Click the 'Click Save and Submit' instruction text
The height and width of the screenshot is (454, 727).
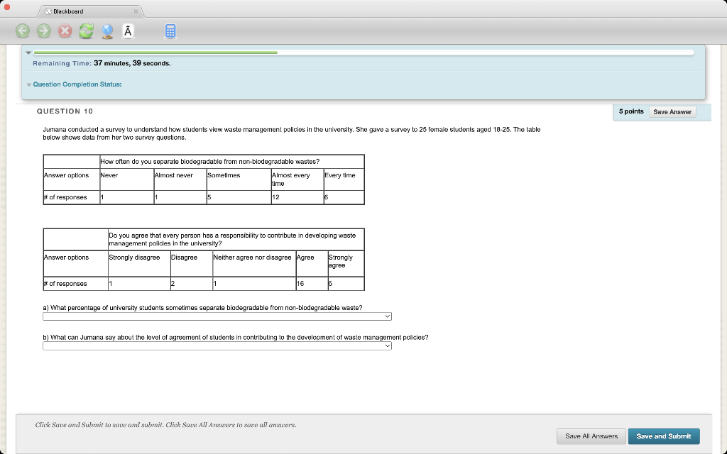point(165,425)
